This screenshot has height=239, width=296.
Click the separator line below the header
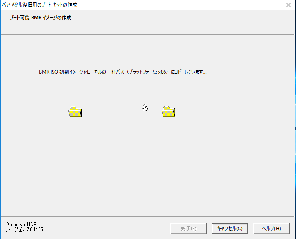(148, 34)
